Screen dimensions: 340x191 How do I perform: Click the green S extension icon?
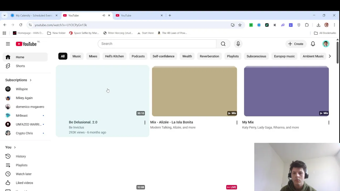point(251,25)
